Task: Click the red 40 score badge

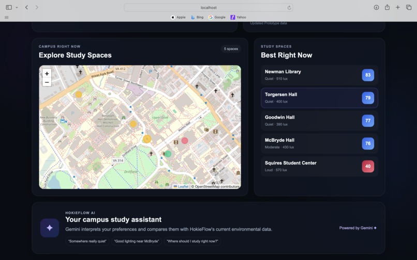Action: pos(368,166)
